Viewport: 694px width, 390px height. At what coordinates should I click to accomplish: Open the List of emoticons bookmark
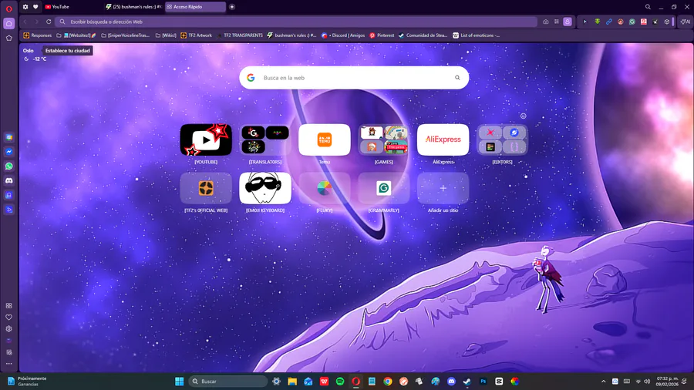[x=477, y=35]
